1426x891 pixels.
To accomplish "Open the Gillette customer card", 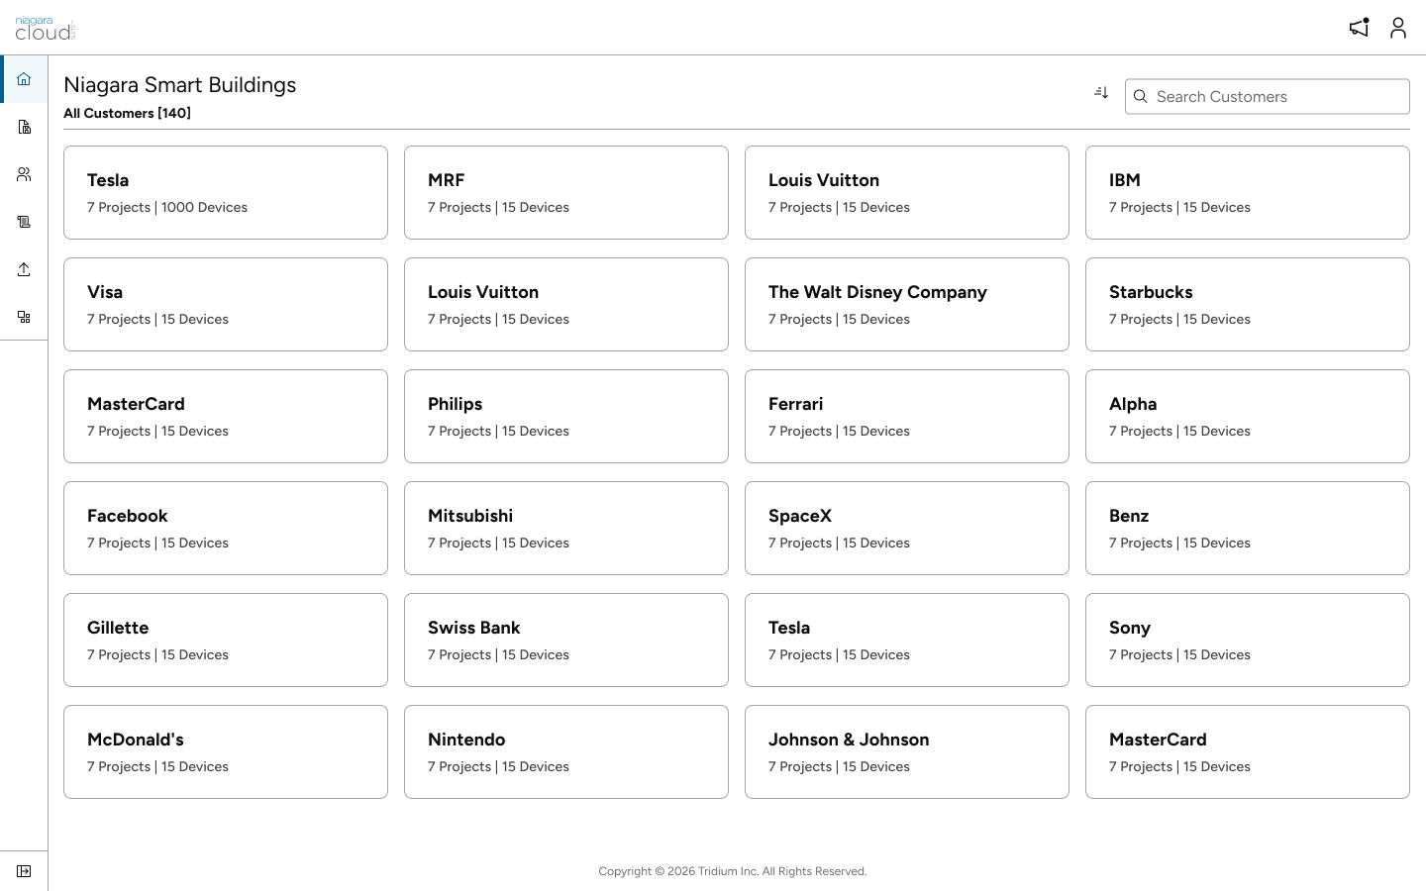I will (226, 640).
